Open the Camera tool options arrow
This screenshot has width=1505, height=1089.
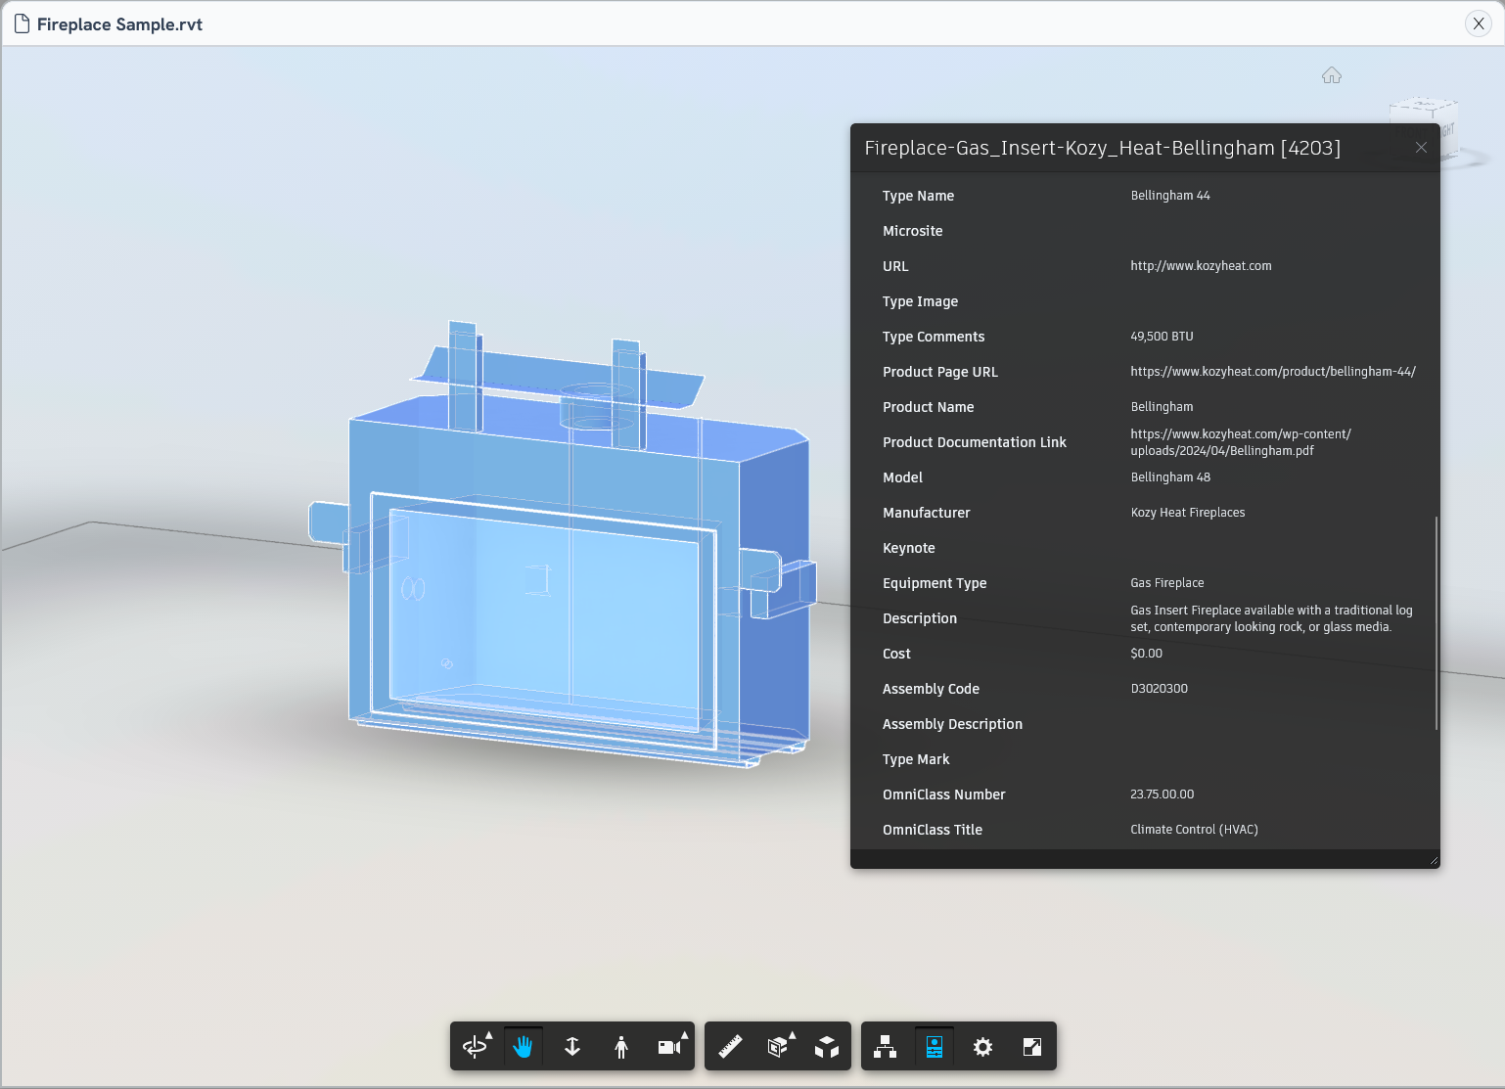pyautogui.click(x=685, y=1034)
